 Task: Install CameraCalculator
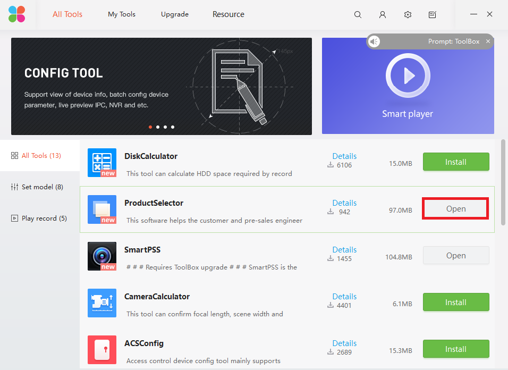456,302
